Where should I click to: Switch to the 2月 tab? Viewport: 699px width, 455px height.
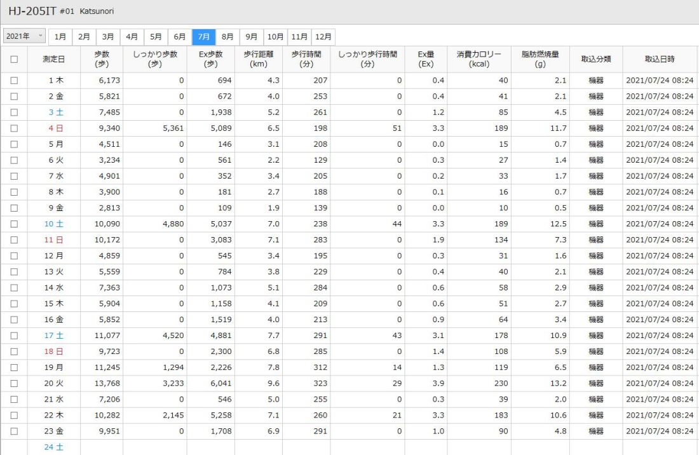pyautogui.click(x=85, y=37)
